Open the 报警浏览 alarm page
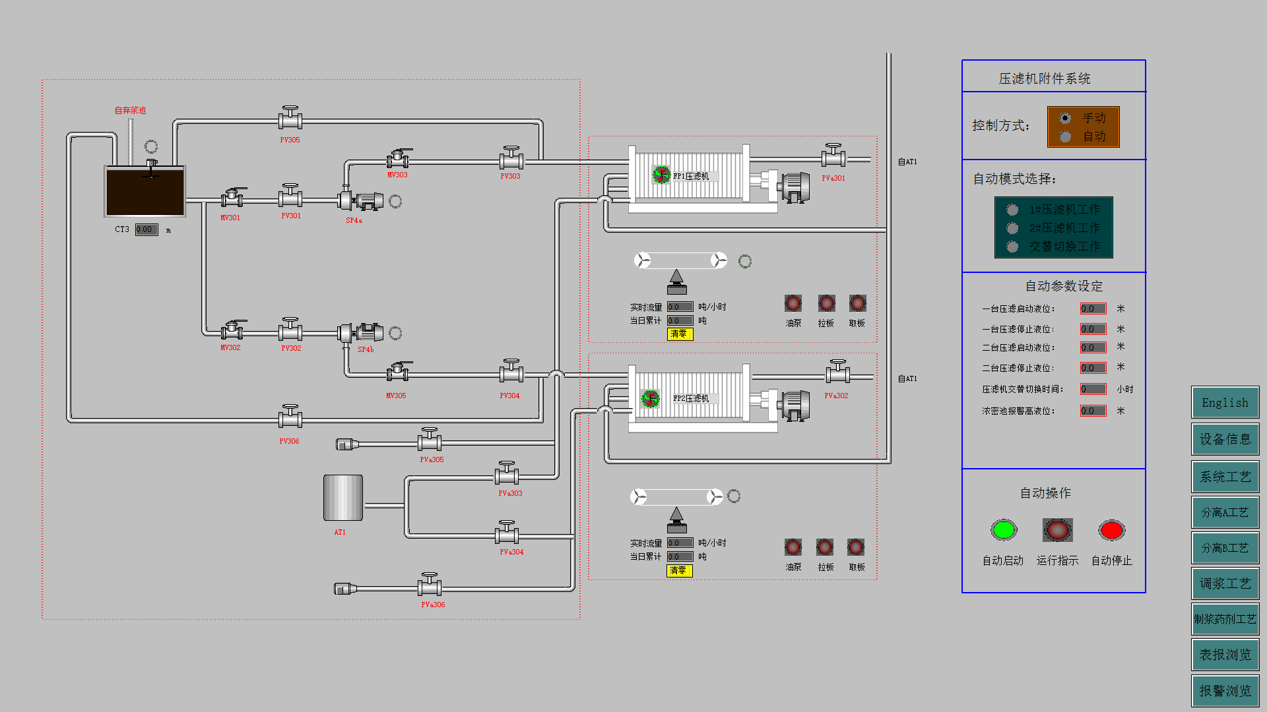Viewport: 1267px width, 712px height. tap(1225, 690)
